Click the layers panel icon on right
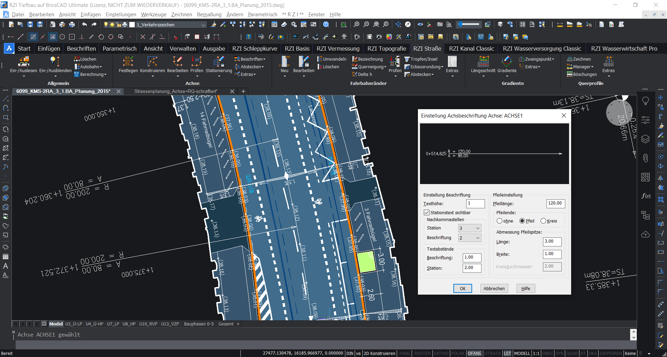 pos(645,139)
